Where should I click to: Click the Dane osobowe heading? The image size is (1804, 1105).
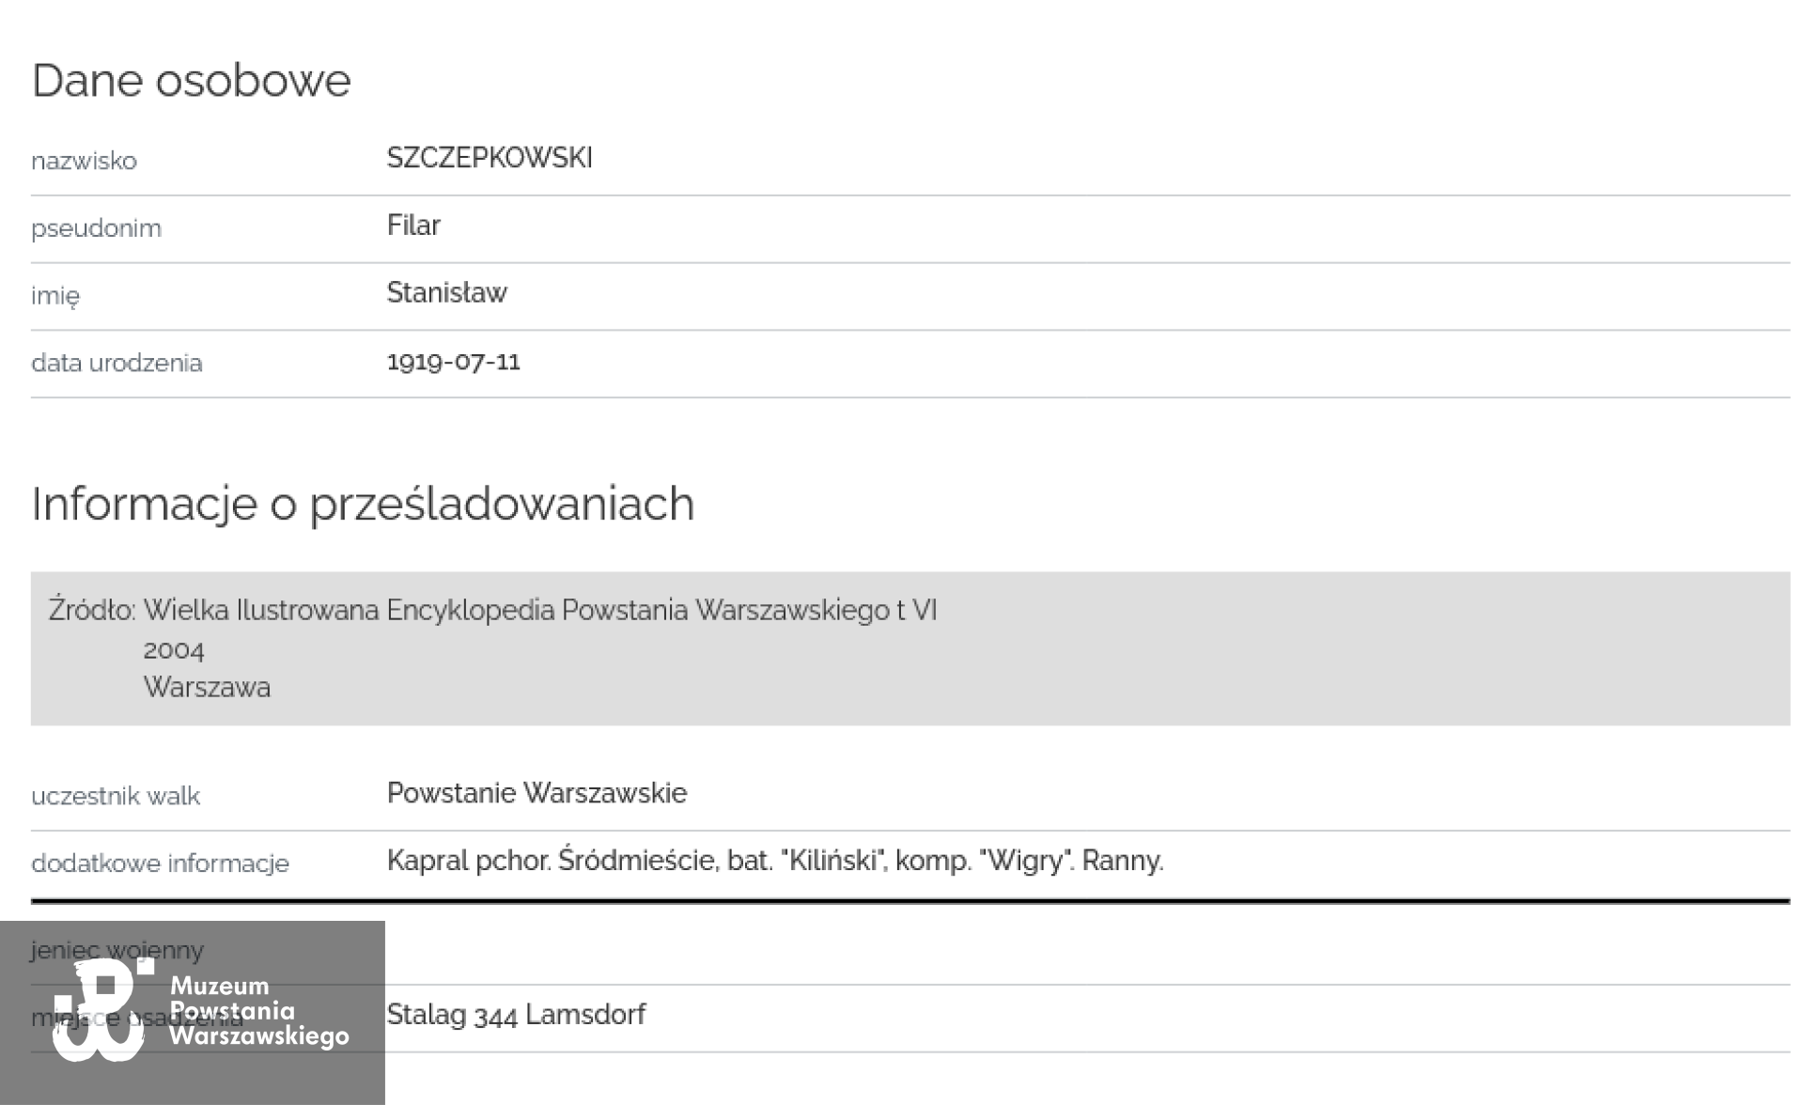tap(192, 80)
